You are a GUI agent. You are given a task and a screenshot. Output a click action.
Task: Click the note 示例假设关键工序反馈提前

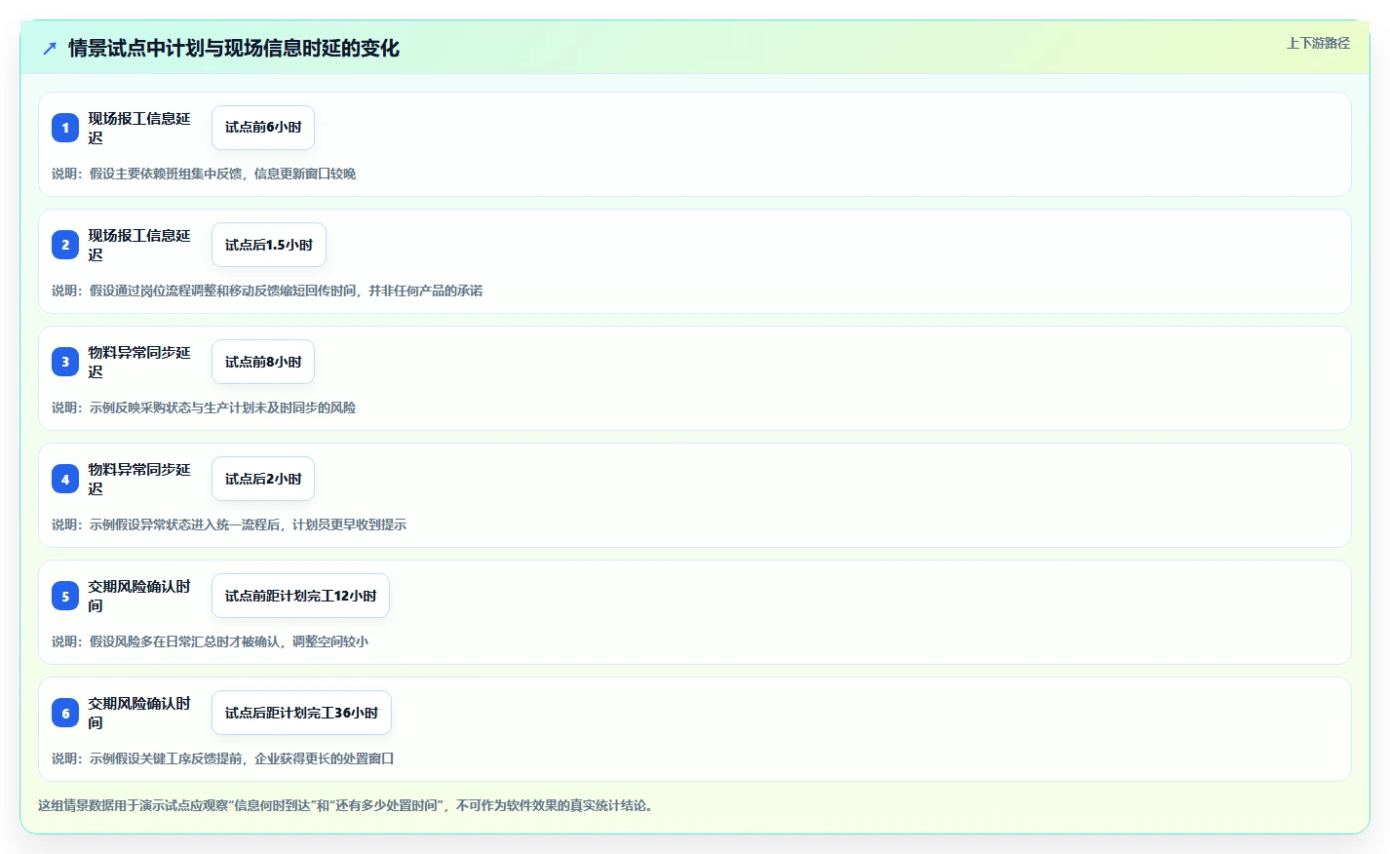point(222,758)
